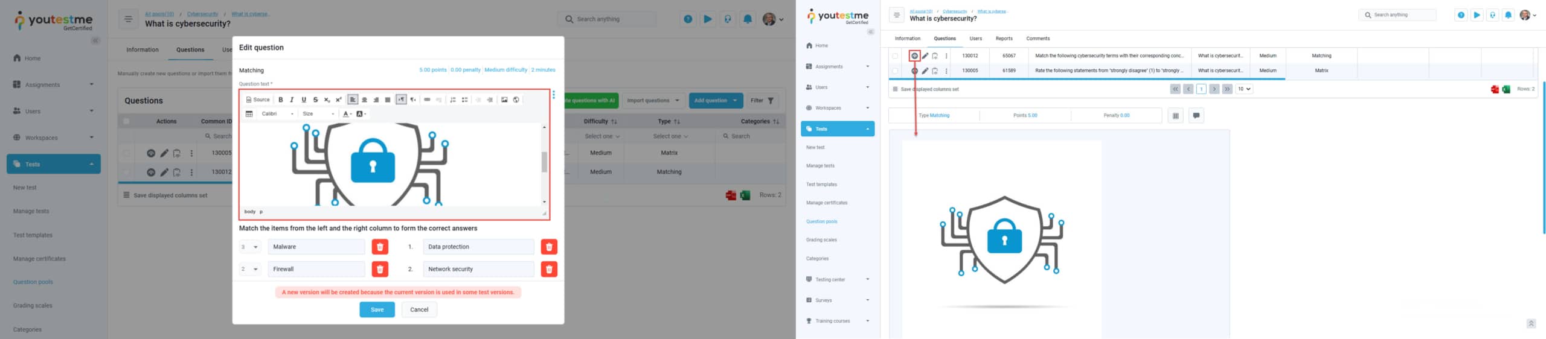
Task: Open rows-per-page dropdown showing 10
Action: coord(1244,89)
